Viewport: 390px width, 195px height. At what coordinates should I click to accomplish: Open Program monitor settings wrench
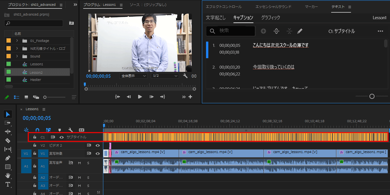point(185,76)
